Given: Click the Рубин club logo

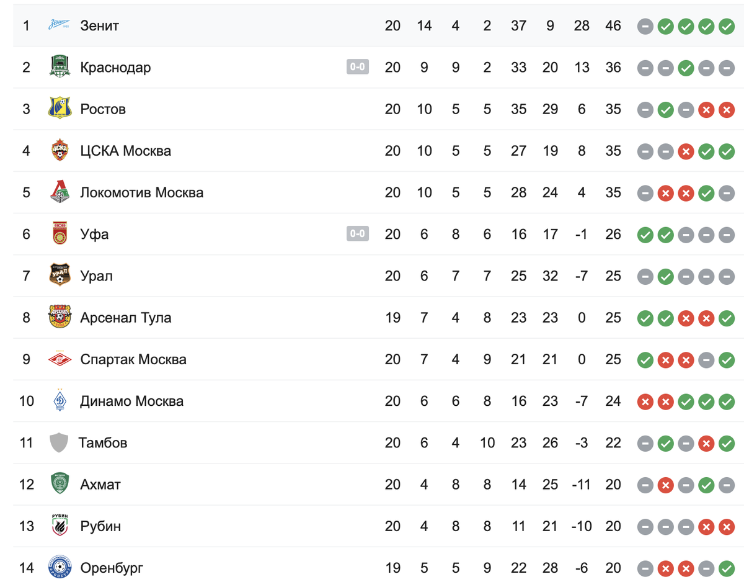Looking at the screenshot, I should tap(60, 526).
